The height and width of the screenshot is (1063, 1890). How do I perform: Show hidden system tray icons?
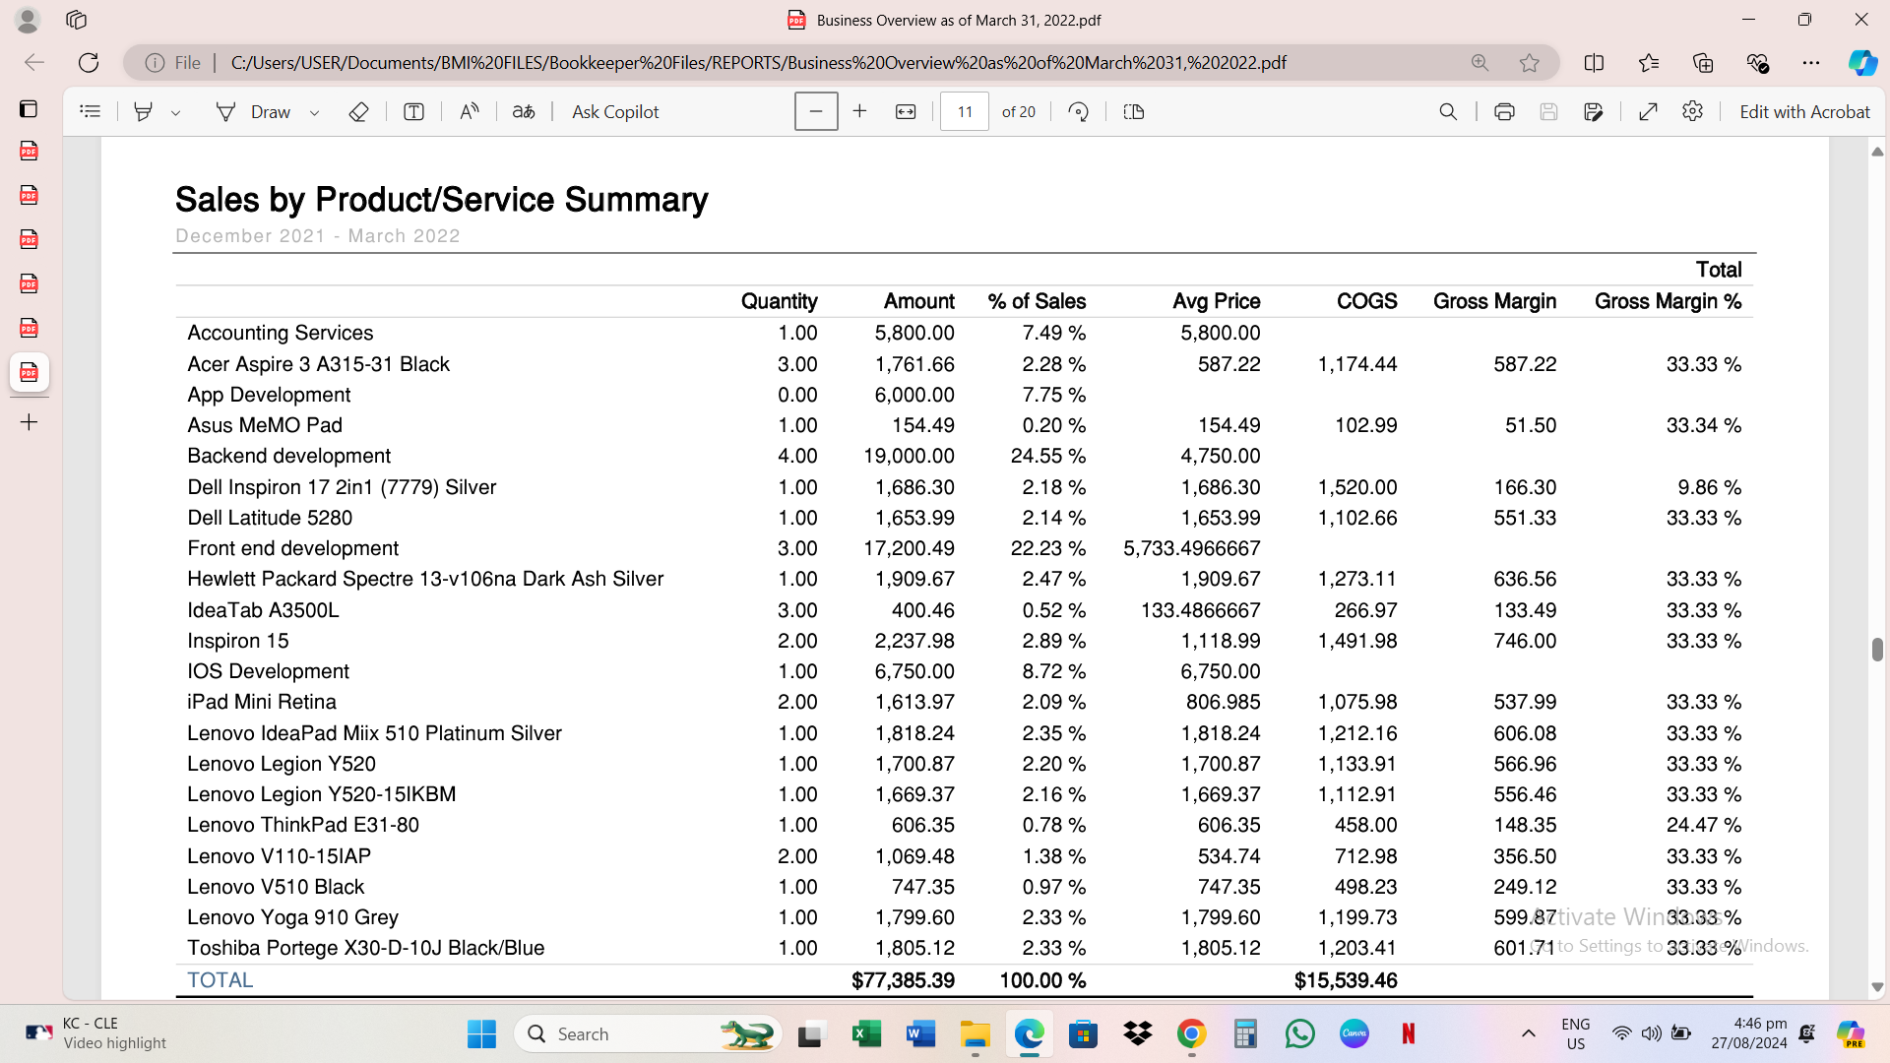[1528, 1033]
